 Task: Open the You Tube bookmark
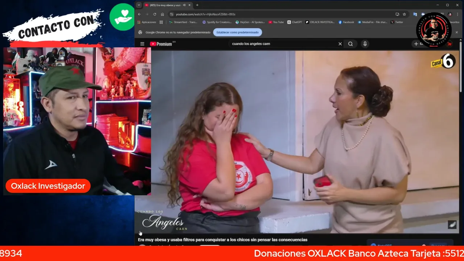276,22
